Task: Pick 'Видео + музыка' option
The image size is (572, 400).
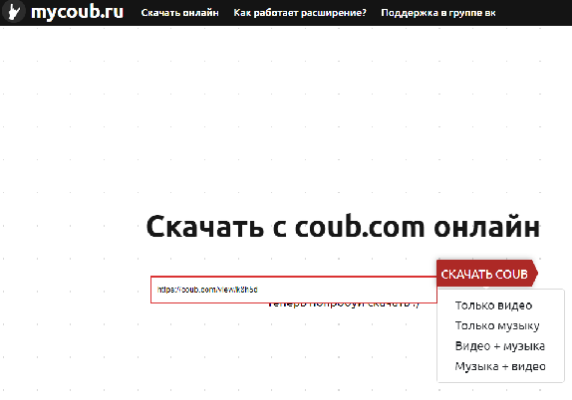Action: point(500,346)
